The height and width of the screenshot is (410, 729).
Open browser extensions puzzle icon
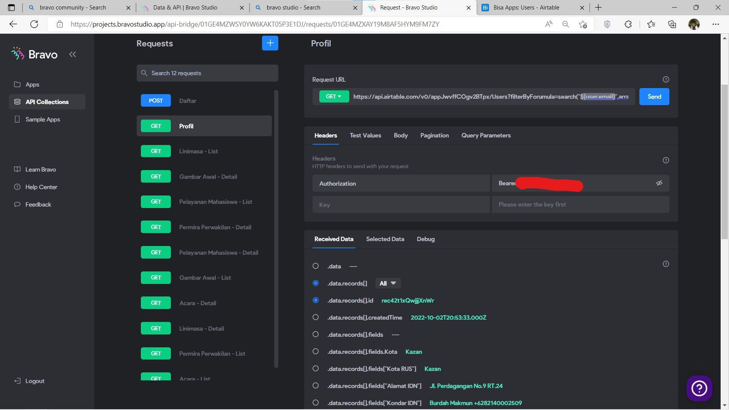628,24
